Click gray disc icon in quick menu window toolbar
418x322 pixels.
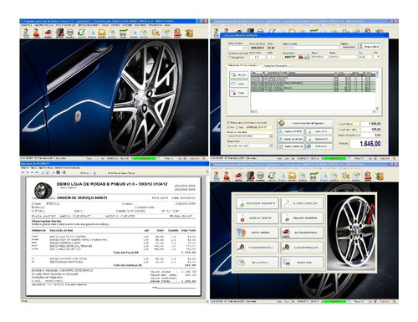pyautogui.click(x=260, y=176)
